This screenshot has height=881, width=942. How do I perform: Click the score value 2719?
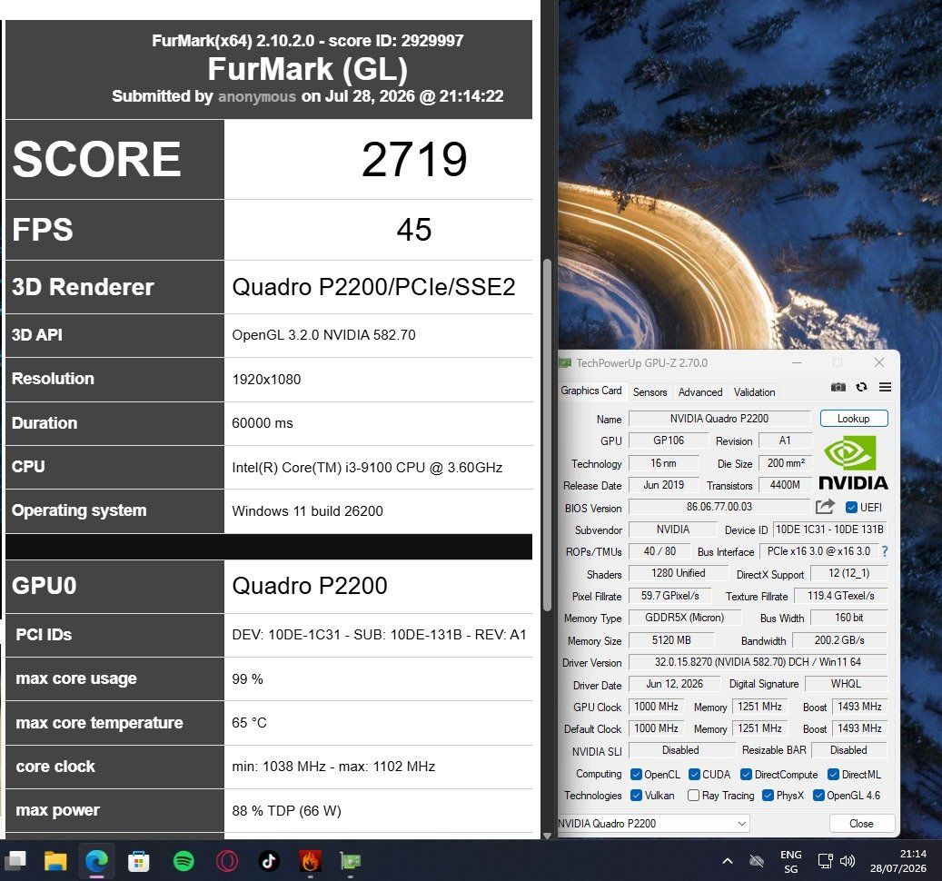point(414,159)
